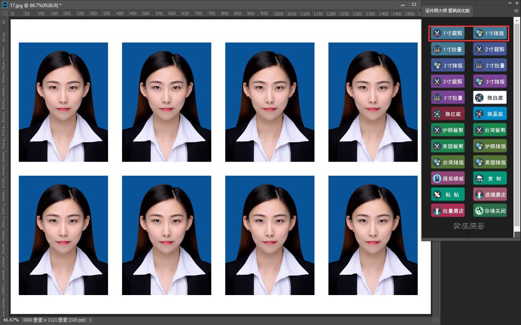Click the 滤镜磨皮 skin smoothing button

(x=489, y=195)
